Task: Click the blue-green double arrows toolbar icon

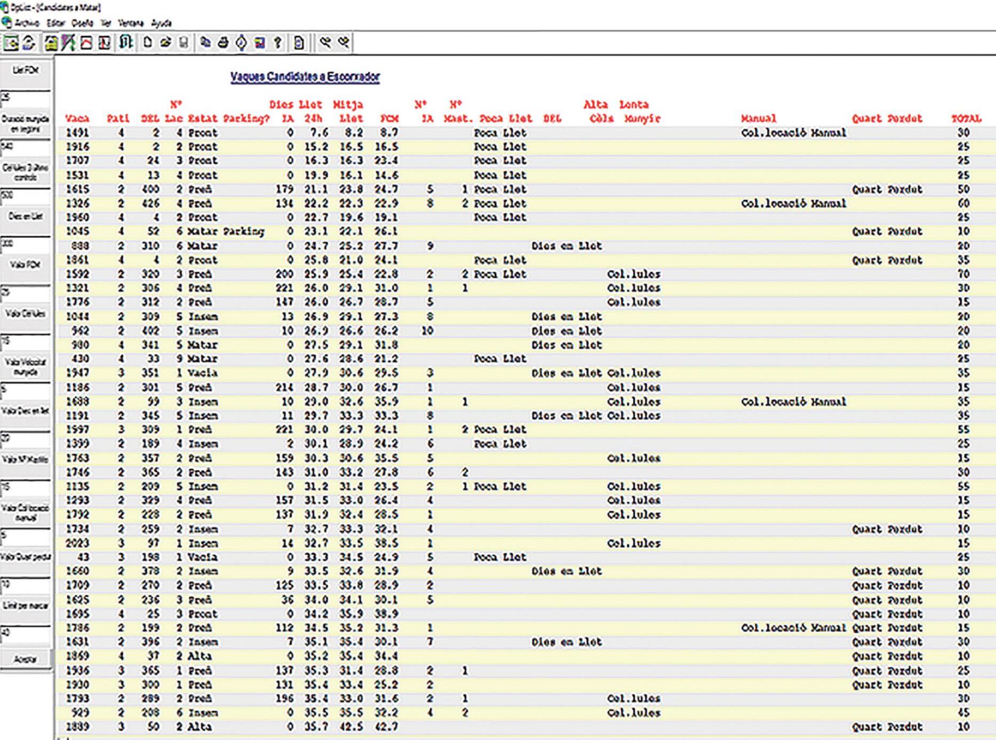Action: point(126,43)
